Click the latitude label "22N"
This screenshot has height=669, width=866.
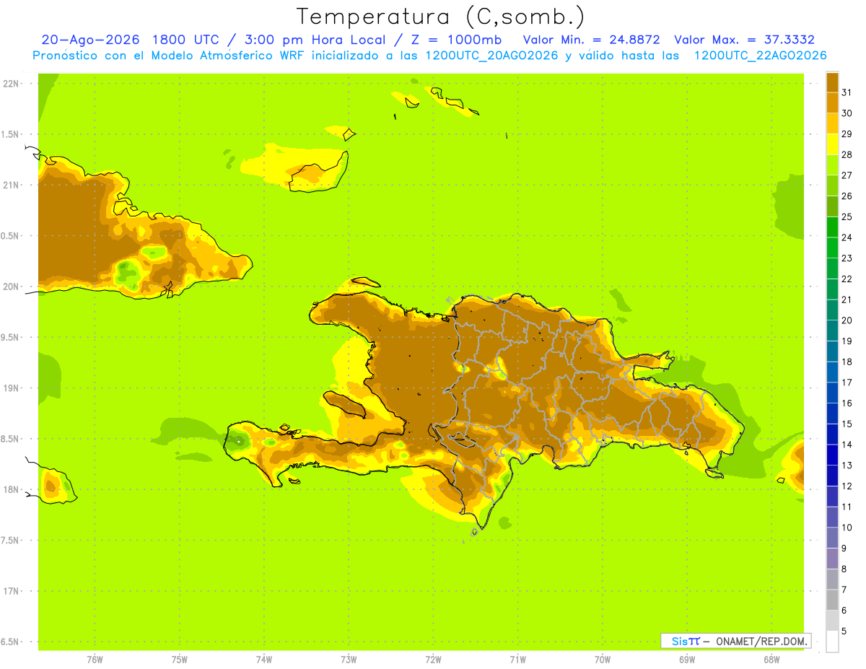coord(12,84)
